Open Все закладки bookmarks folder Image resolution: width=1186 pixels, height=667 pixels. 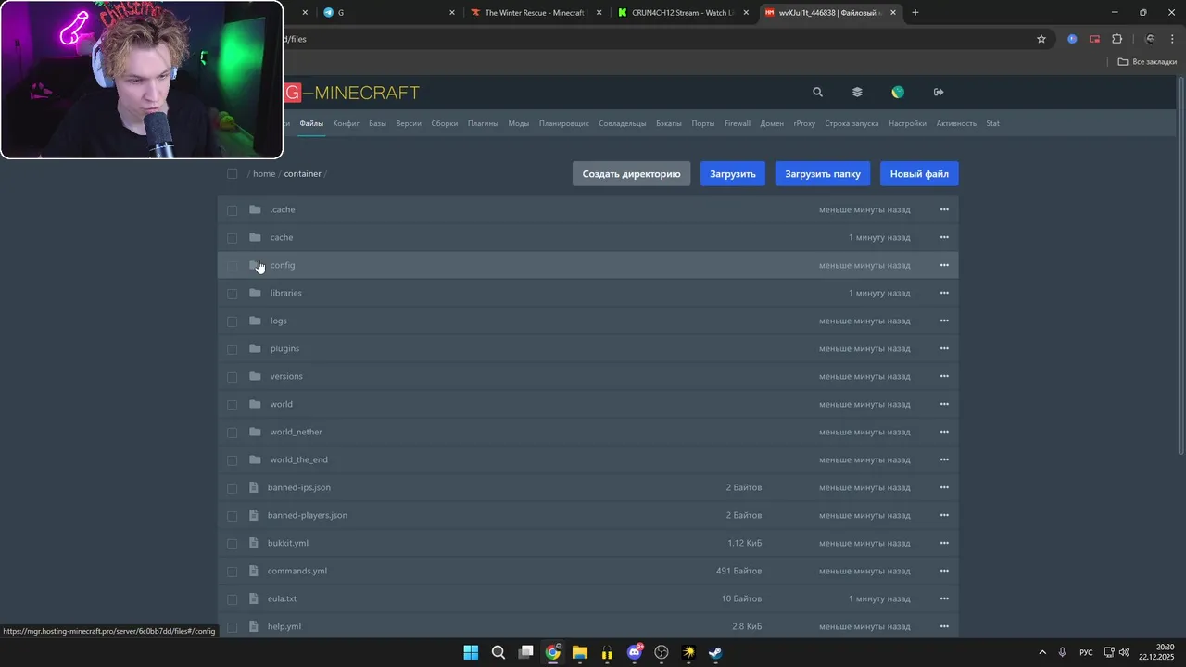(1147, 62)
